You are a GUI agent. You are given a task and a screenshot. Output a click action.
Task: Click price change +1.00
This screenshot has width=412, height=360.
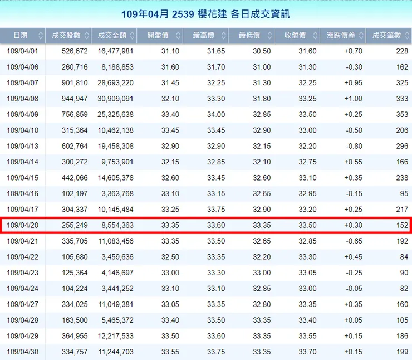point(353,99)
